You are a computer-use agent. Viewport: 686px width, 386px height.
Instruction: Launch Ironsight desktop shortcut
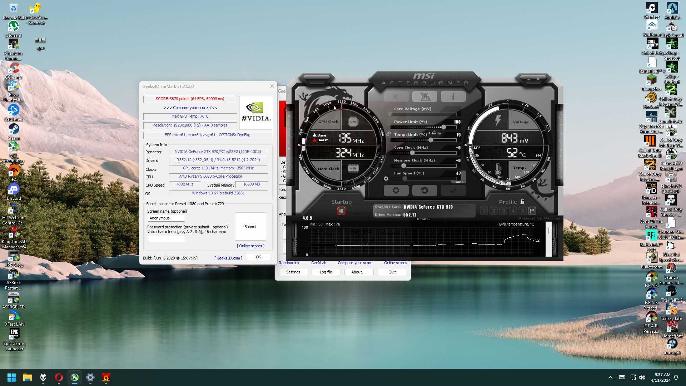tap(672, 347)
